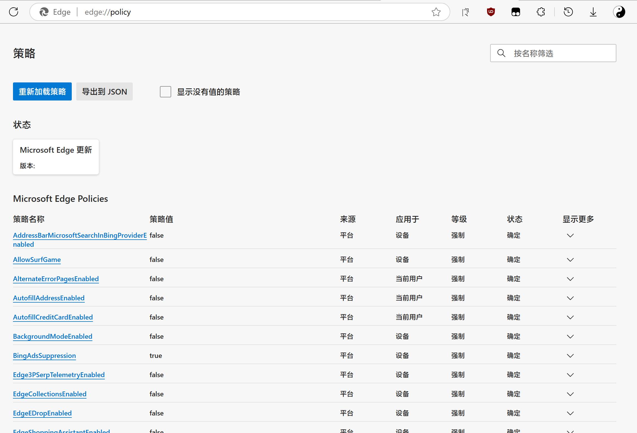Click the 策略名称 column header
Image resolution: width=637 pixels, height=433 pixels.
click(29, 219)
